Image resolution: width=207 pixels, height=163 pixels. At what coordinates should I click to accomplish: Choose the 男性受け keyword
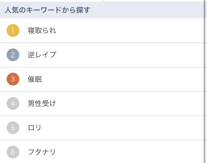coord(42,103)
